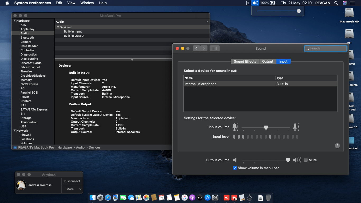Open the Edit menu

(x=59, y=3)
